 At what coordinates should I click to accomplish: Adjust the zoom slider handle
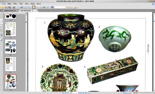click(148, 93)
